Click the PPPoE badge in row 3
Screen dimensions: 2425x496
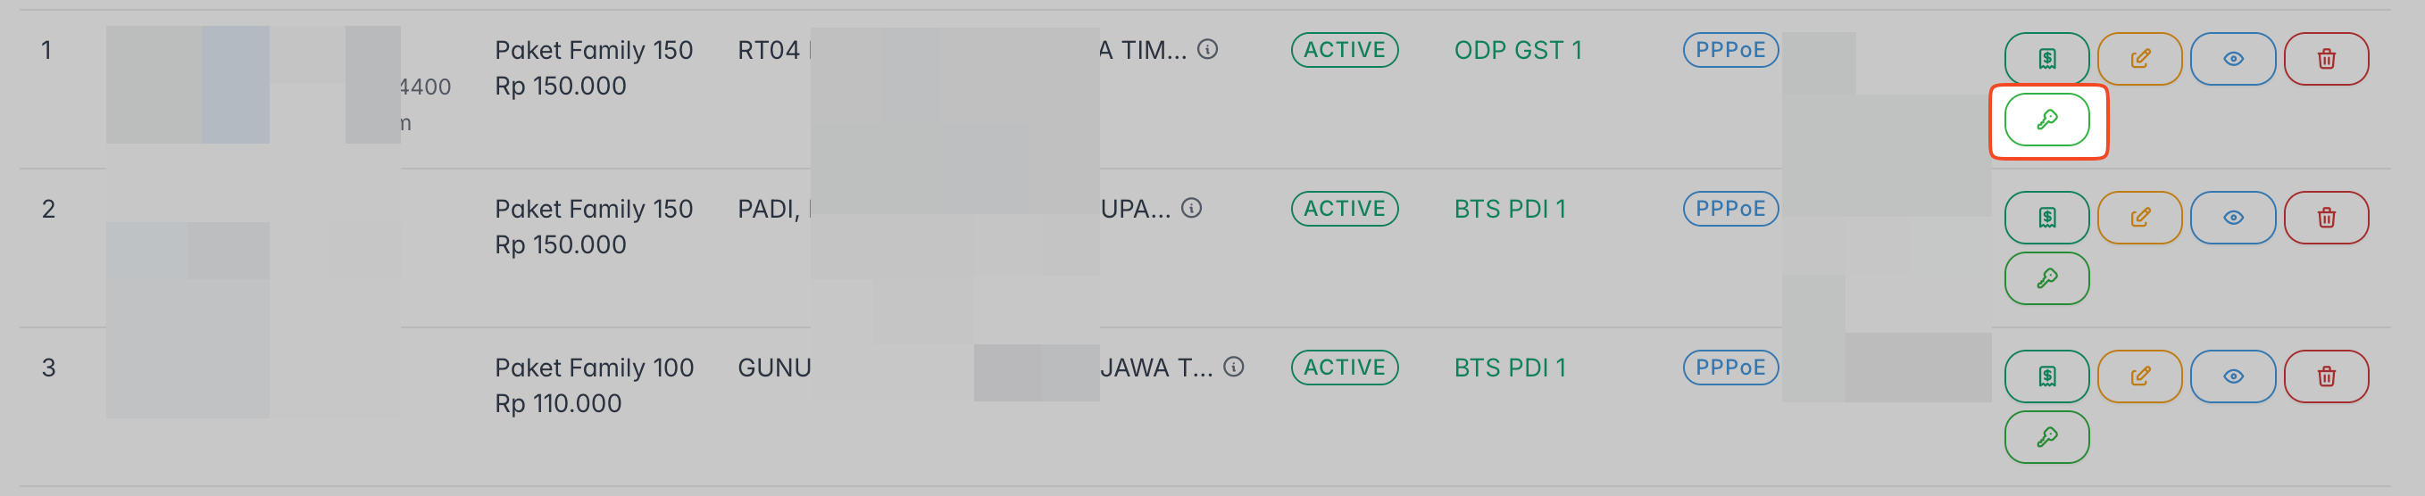[x=1729, y=367]
